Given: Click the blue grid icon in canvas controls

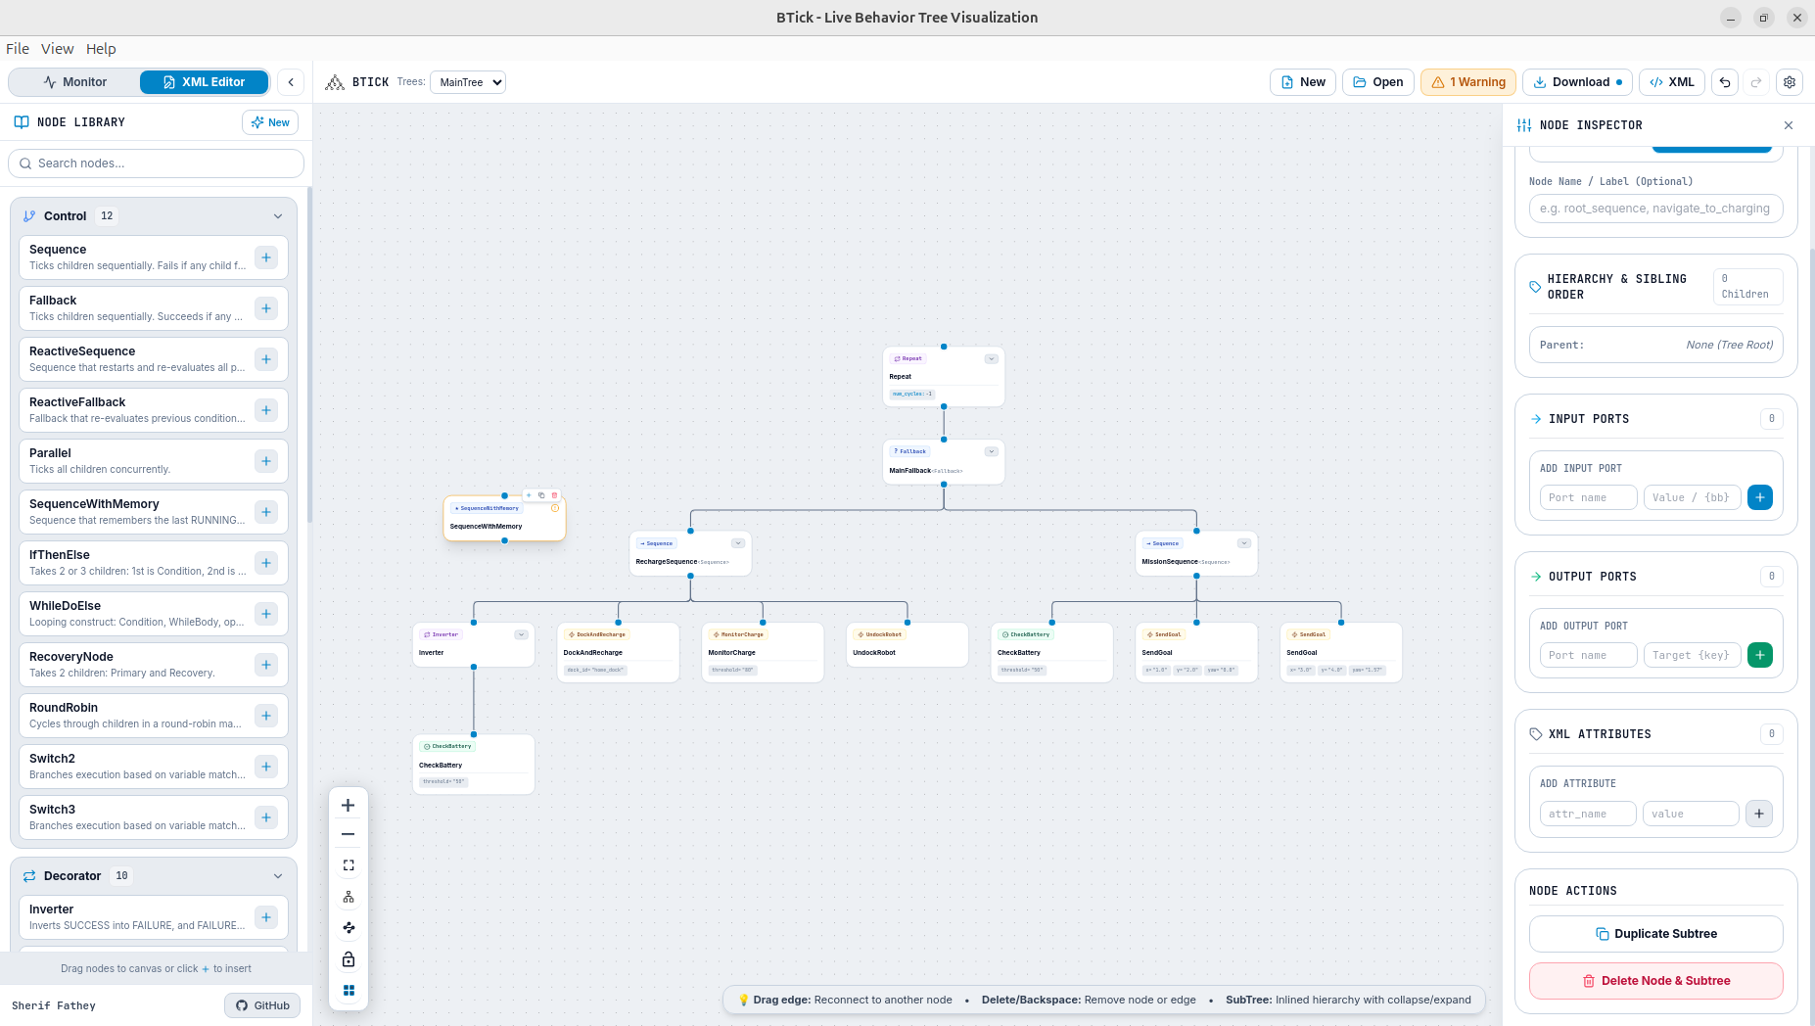Looking at the screenshot, I should [349, 991].
